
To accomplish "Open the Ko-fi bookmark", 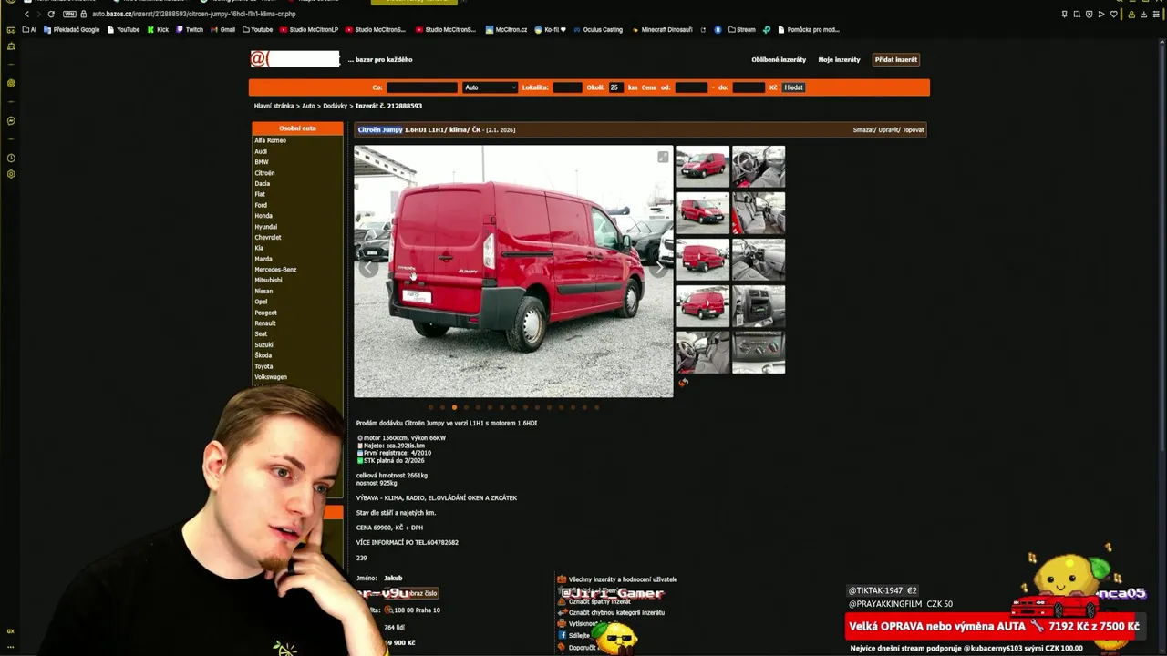I will tap(551, 29).
